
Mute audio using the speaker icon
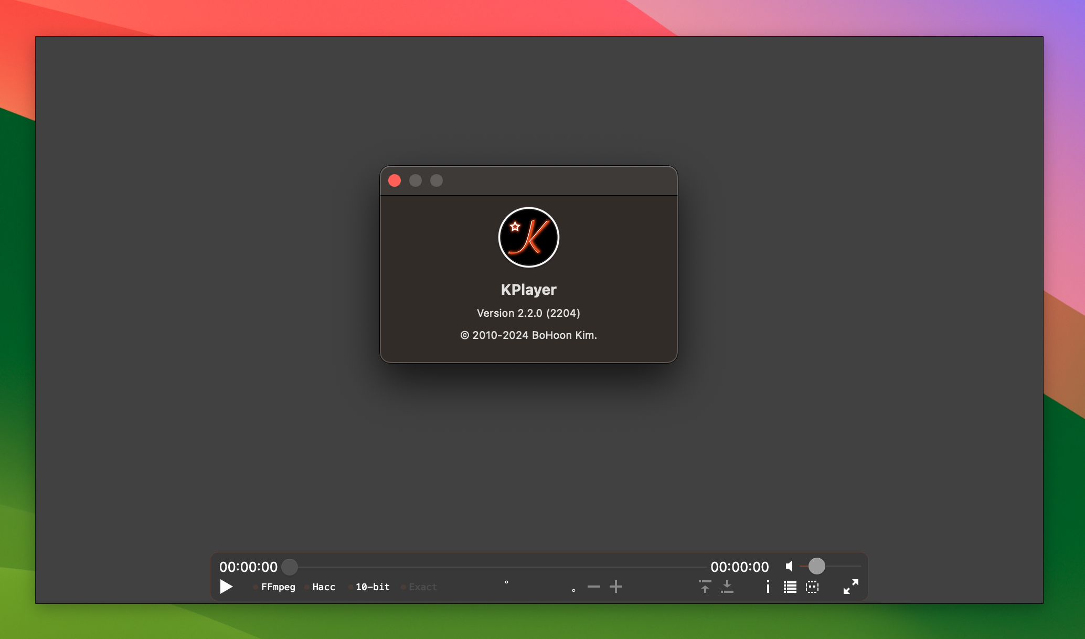789,565
